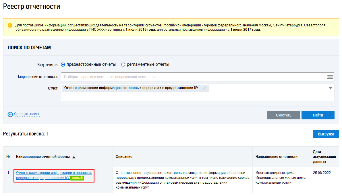Viewport: 342px width, 196px height.
Task: Select «преднастроенные отчеты» radio button
Action: (63, 65)
